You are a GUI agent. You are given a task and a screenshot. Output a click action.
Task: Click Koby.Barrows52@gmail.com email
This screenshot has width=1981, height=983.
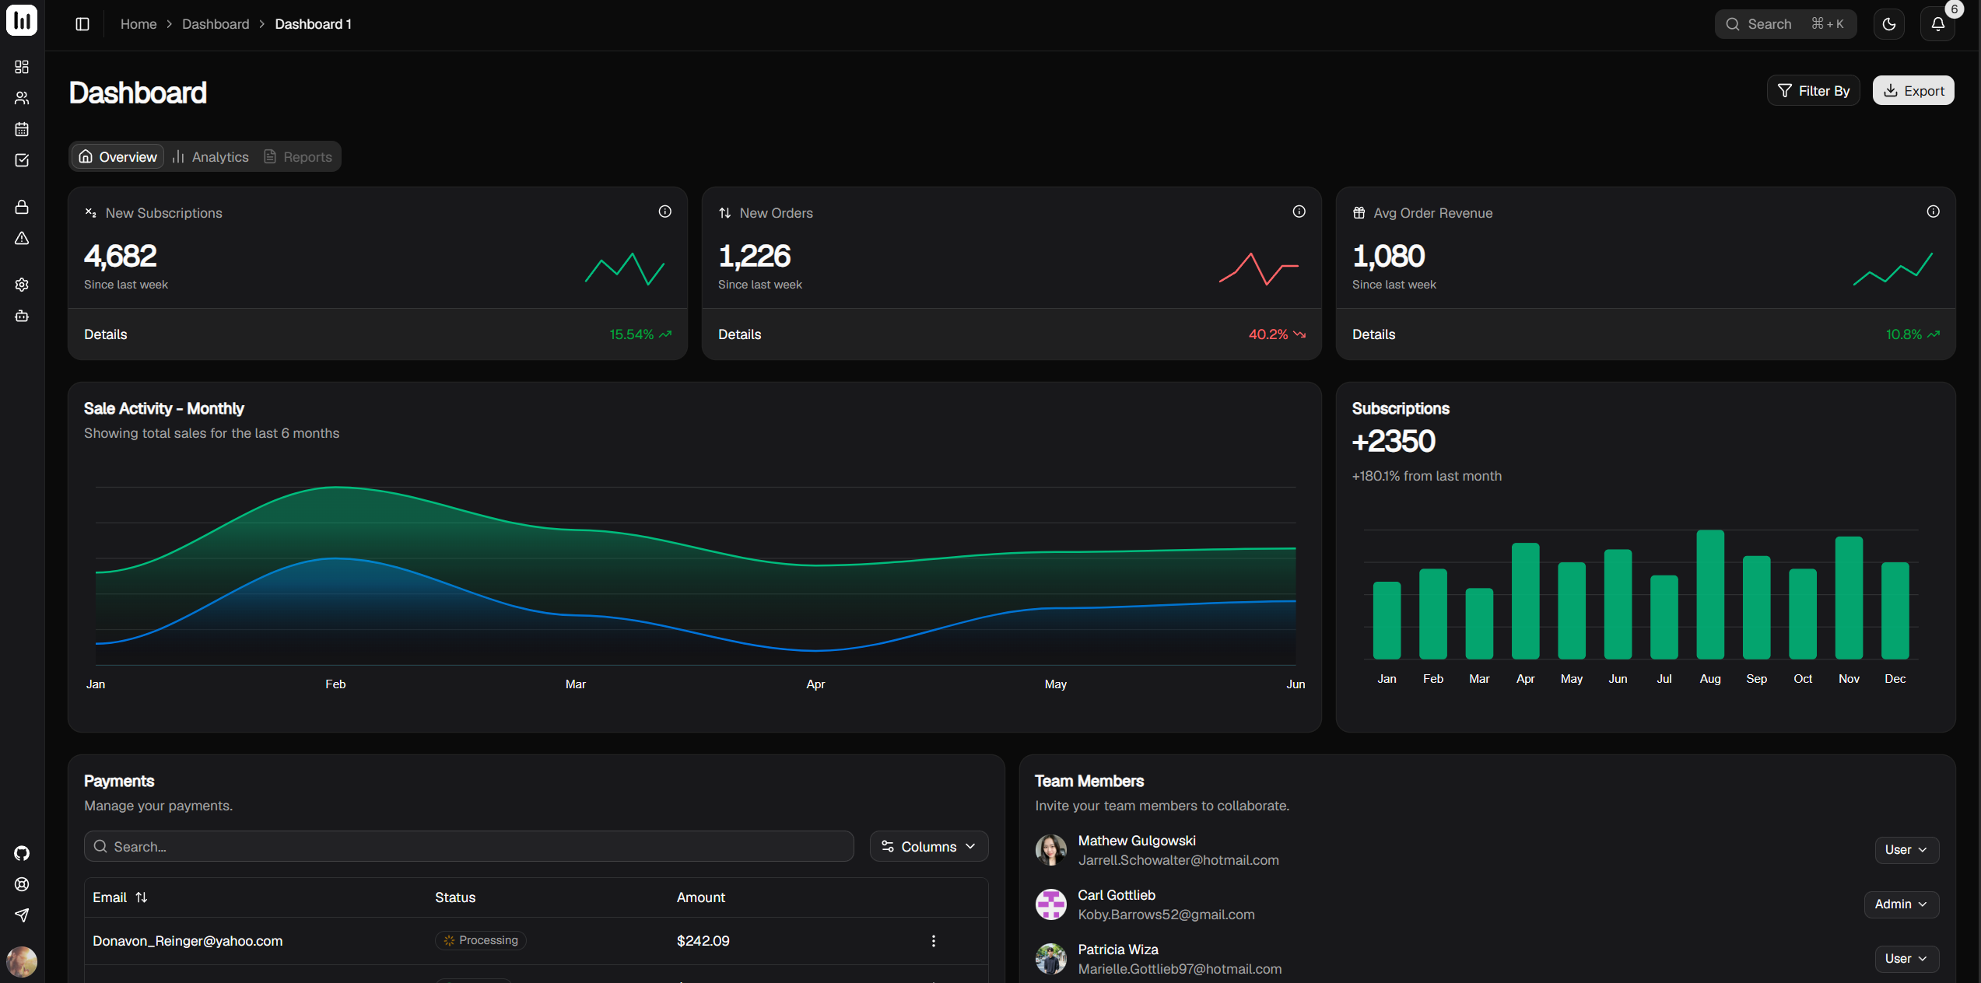pos(1166,915)
